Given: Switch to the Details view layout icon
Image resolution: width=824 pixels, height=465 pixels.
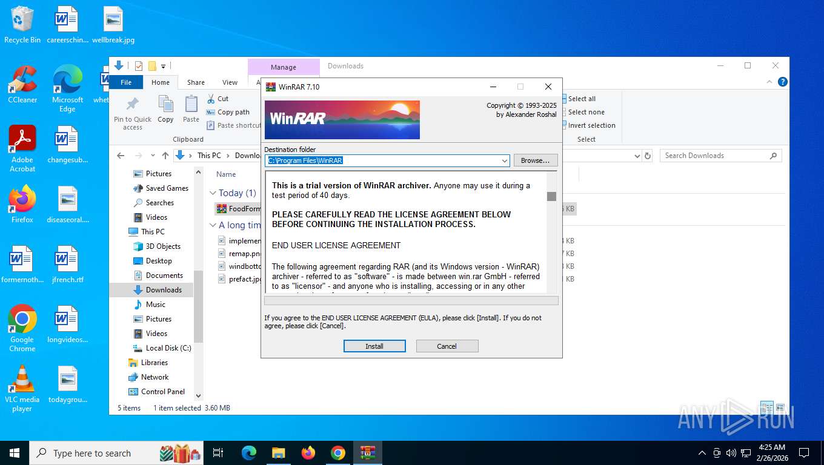Looking at the screenshot, I should coord(767,408).
